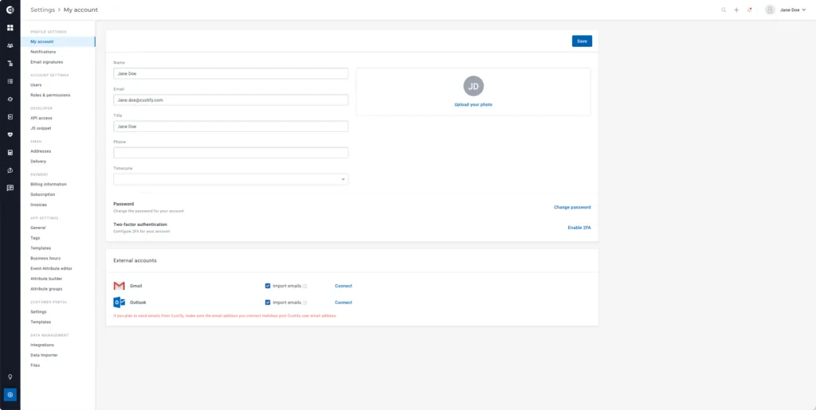Click the chat message icon in sidebar
Image resolution: width=816 pixels, height=410 pixels.
[x=10, y=188]
